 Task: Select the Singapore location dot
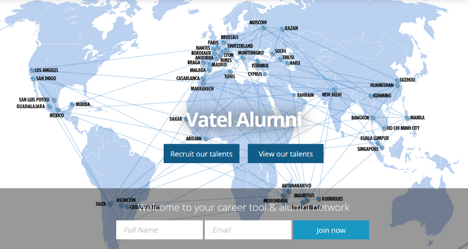point(381,148)
